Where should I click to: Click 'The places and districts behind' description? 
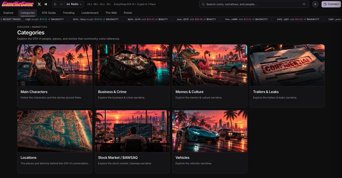[x=55, y=163]
